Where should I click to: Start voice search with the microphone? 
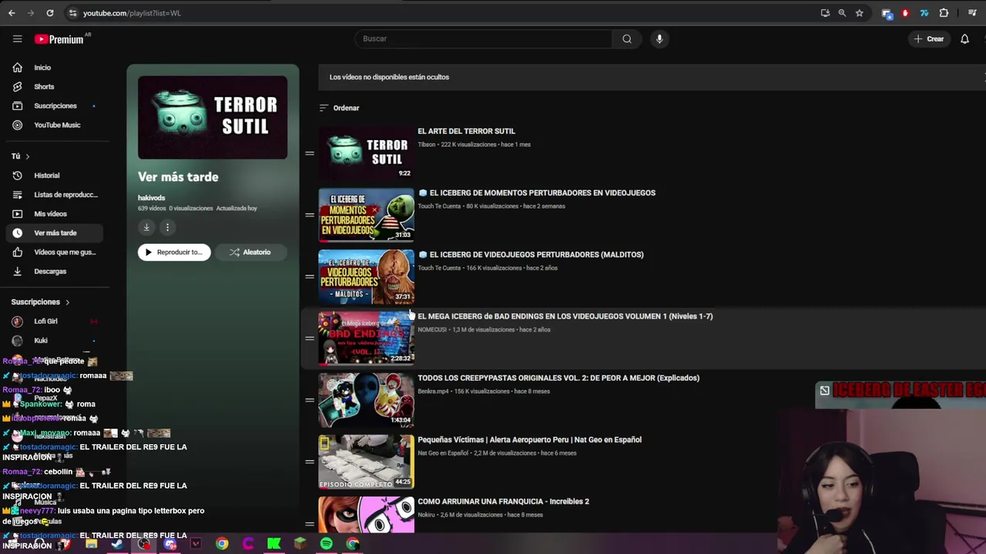click(659, 38)
